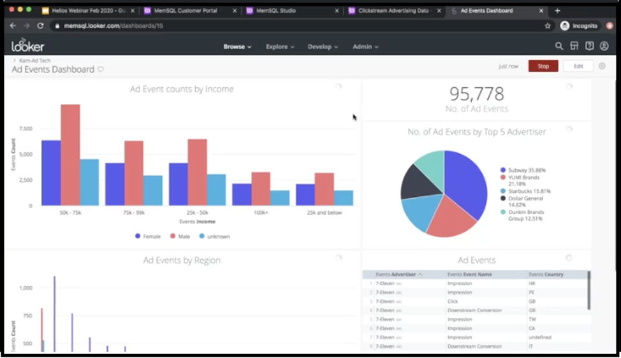Open the Admin dropdown menu
The image size is (621, 358).
pyautogui.click(x=365, y=47)
